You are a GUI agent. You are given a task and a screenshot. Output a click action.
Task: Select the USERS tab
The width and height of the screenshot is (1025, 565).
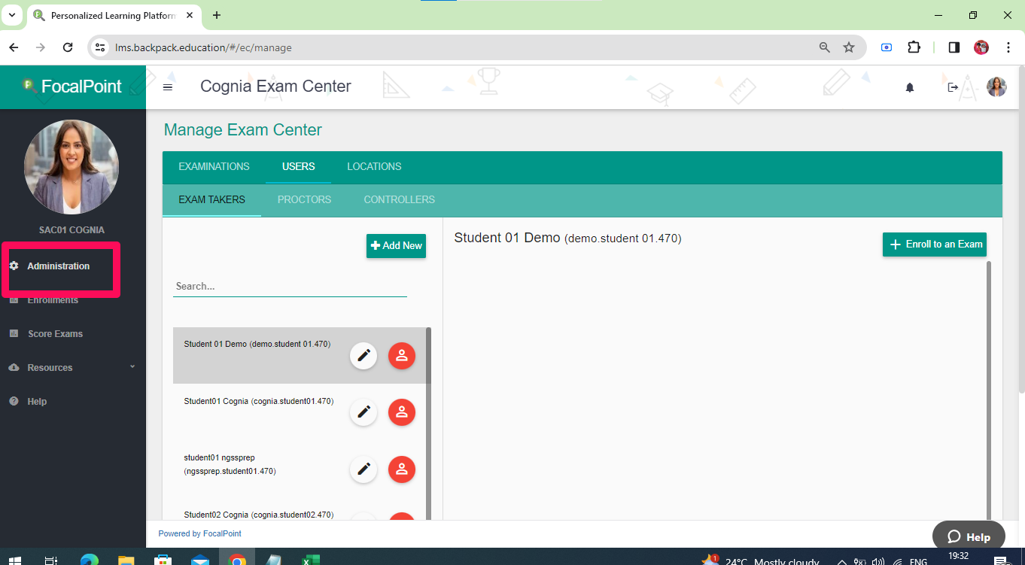coord(298,166)
